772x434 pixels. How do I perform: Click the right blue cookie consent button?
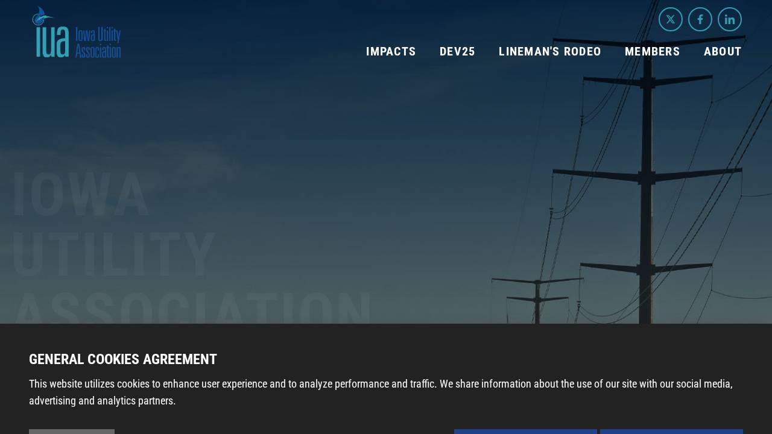coord(671,432)
